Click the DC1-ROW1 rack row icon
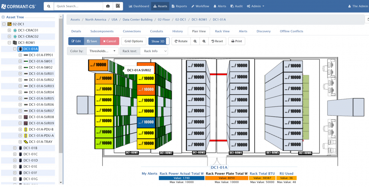The height and width of the screenshot is (187, 369). pos(15,43)
